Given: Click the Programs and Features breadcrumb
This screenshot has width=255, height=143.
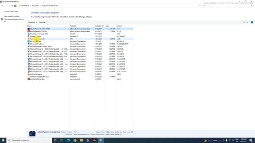Looking at the screenshot, I should point(50,6).
